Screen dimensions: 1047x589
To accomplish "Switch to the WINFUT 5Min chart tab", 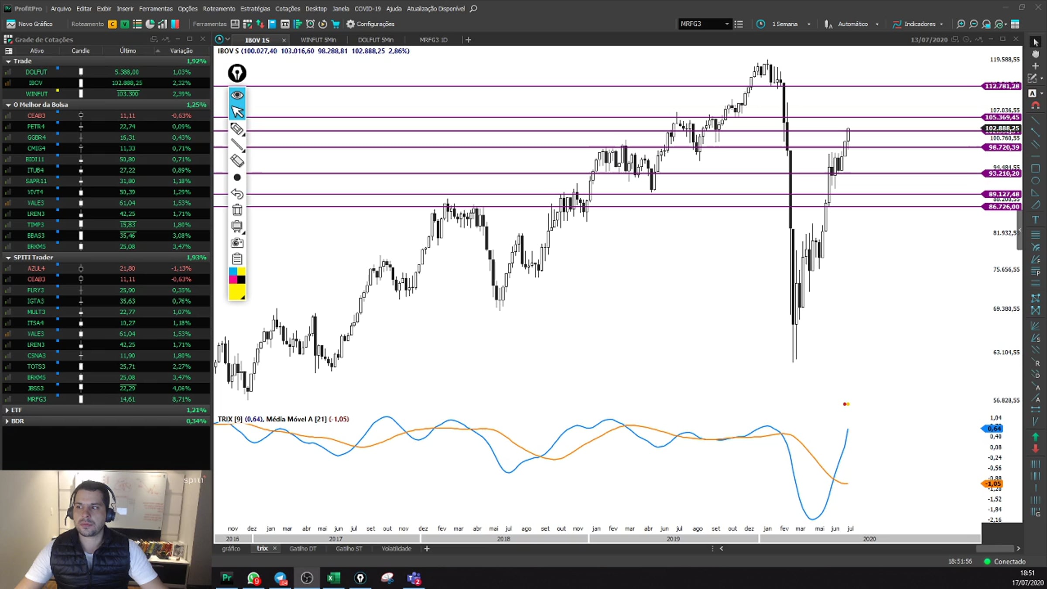I will click(x=318, y=40).
